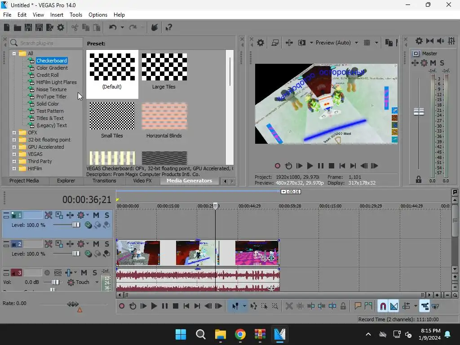Image resolution: width=460 pixels, height=345 pixels.
Task: Click the preview overlays grid icon
Action: [367, 43]
